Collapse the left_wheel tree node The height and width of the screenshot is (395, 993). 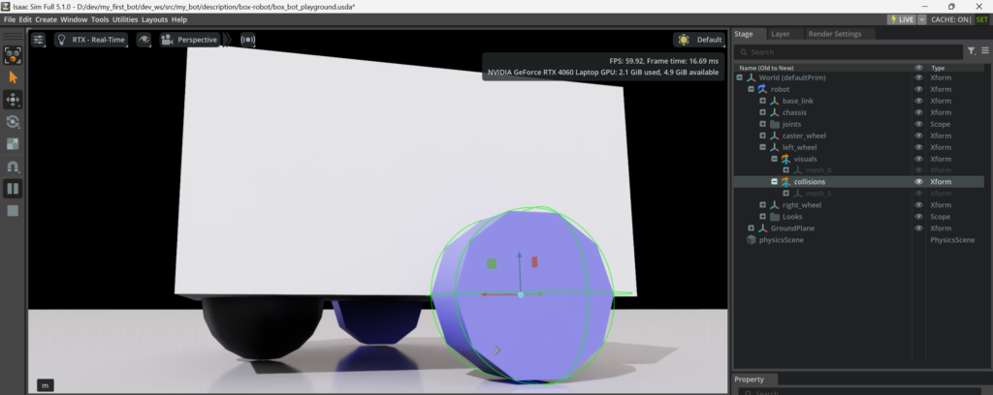(763, 147)
